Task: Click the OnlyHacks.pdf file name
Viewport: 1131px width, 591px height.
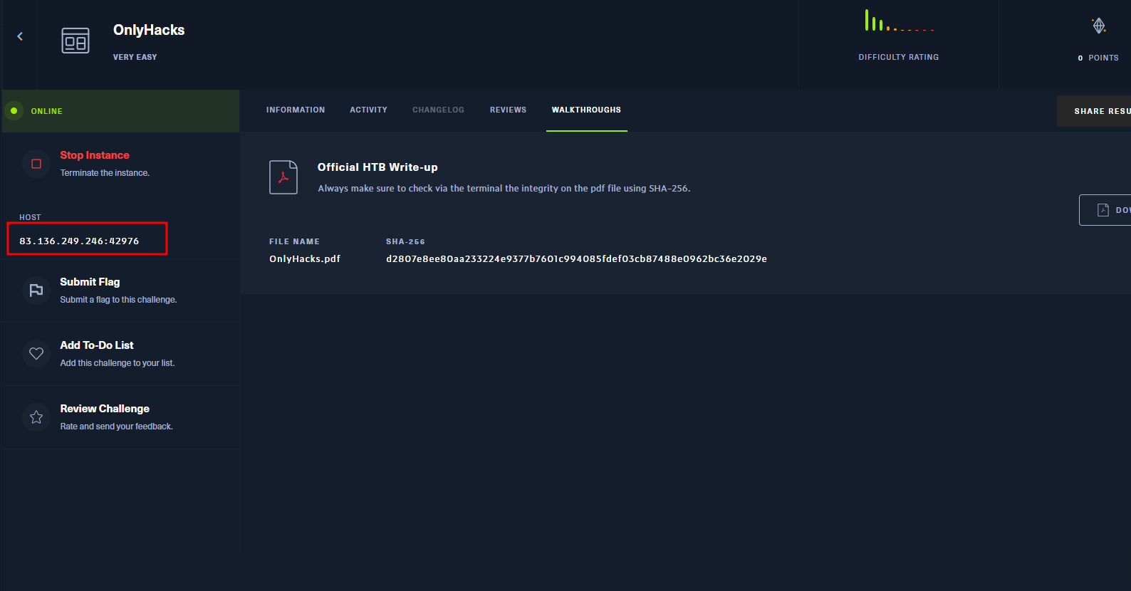Action: tap(305, 259)
